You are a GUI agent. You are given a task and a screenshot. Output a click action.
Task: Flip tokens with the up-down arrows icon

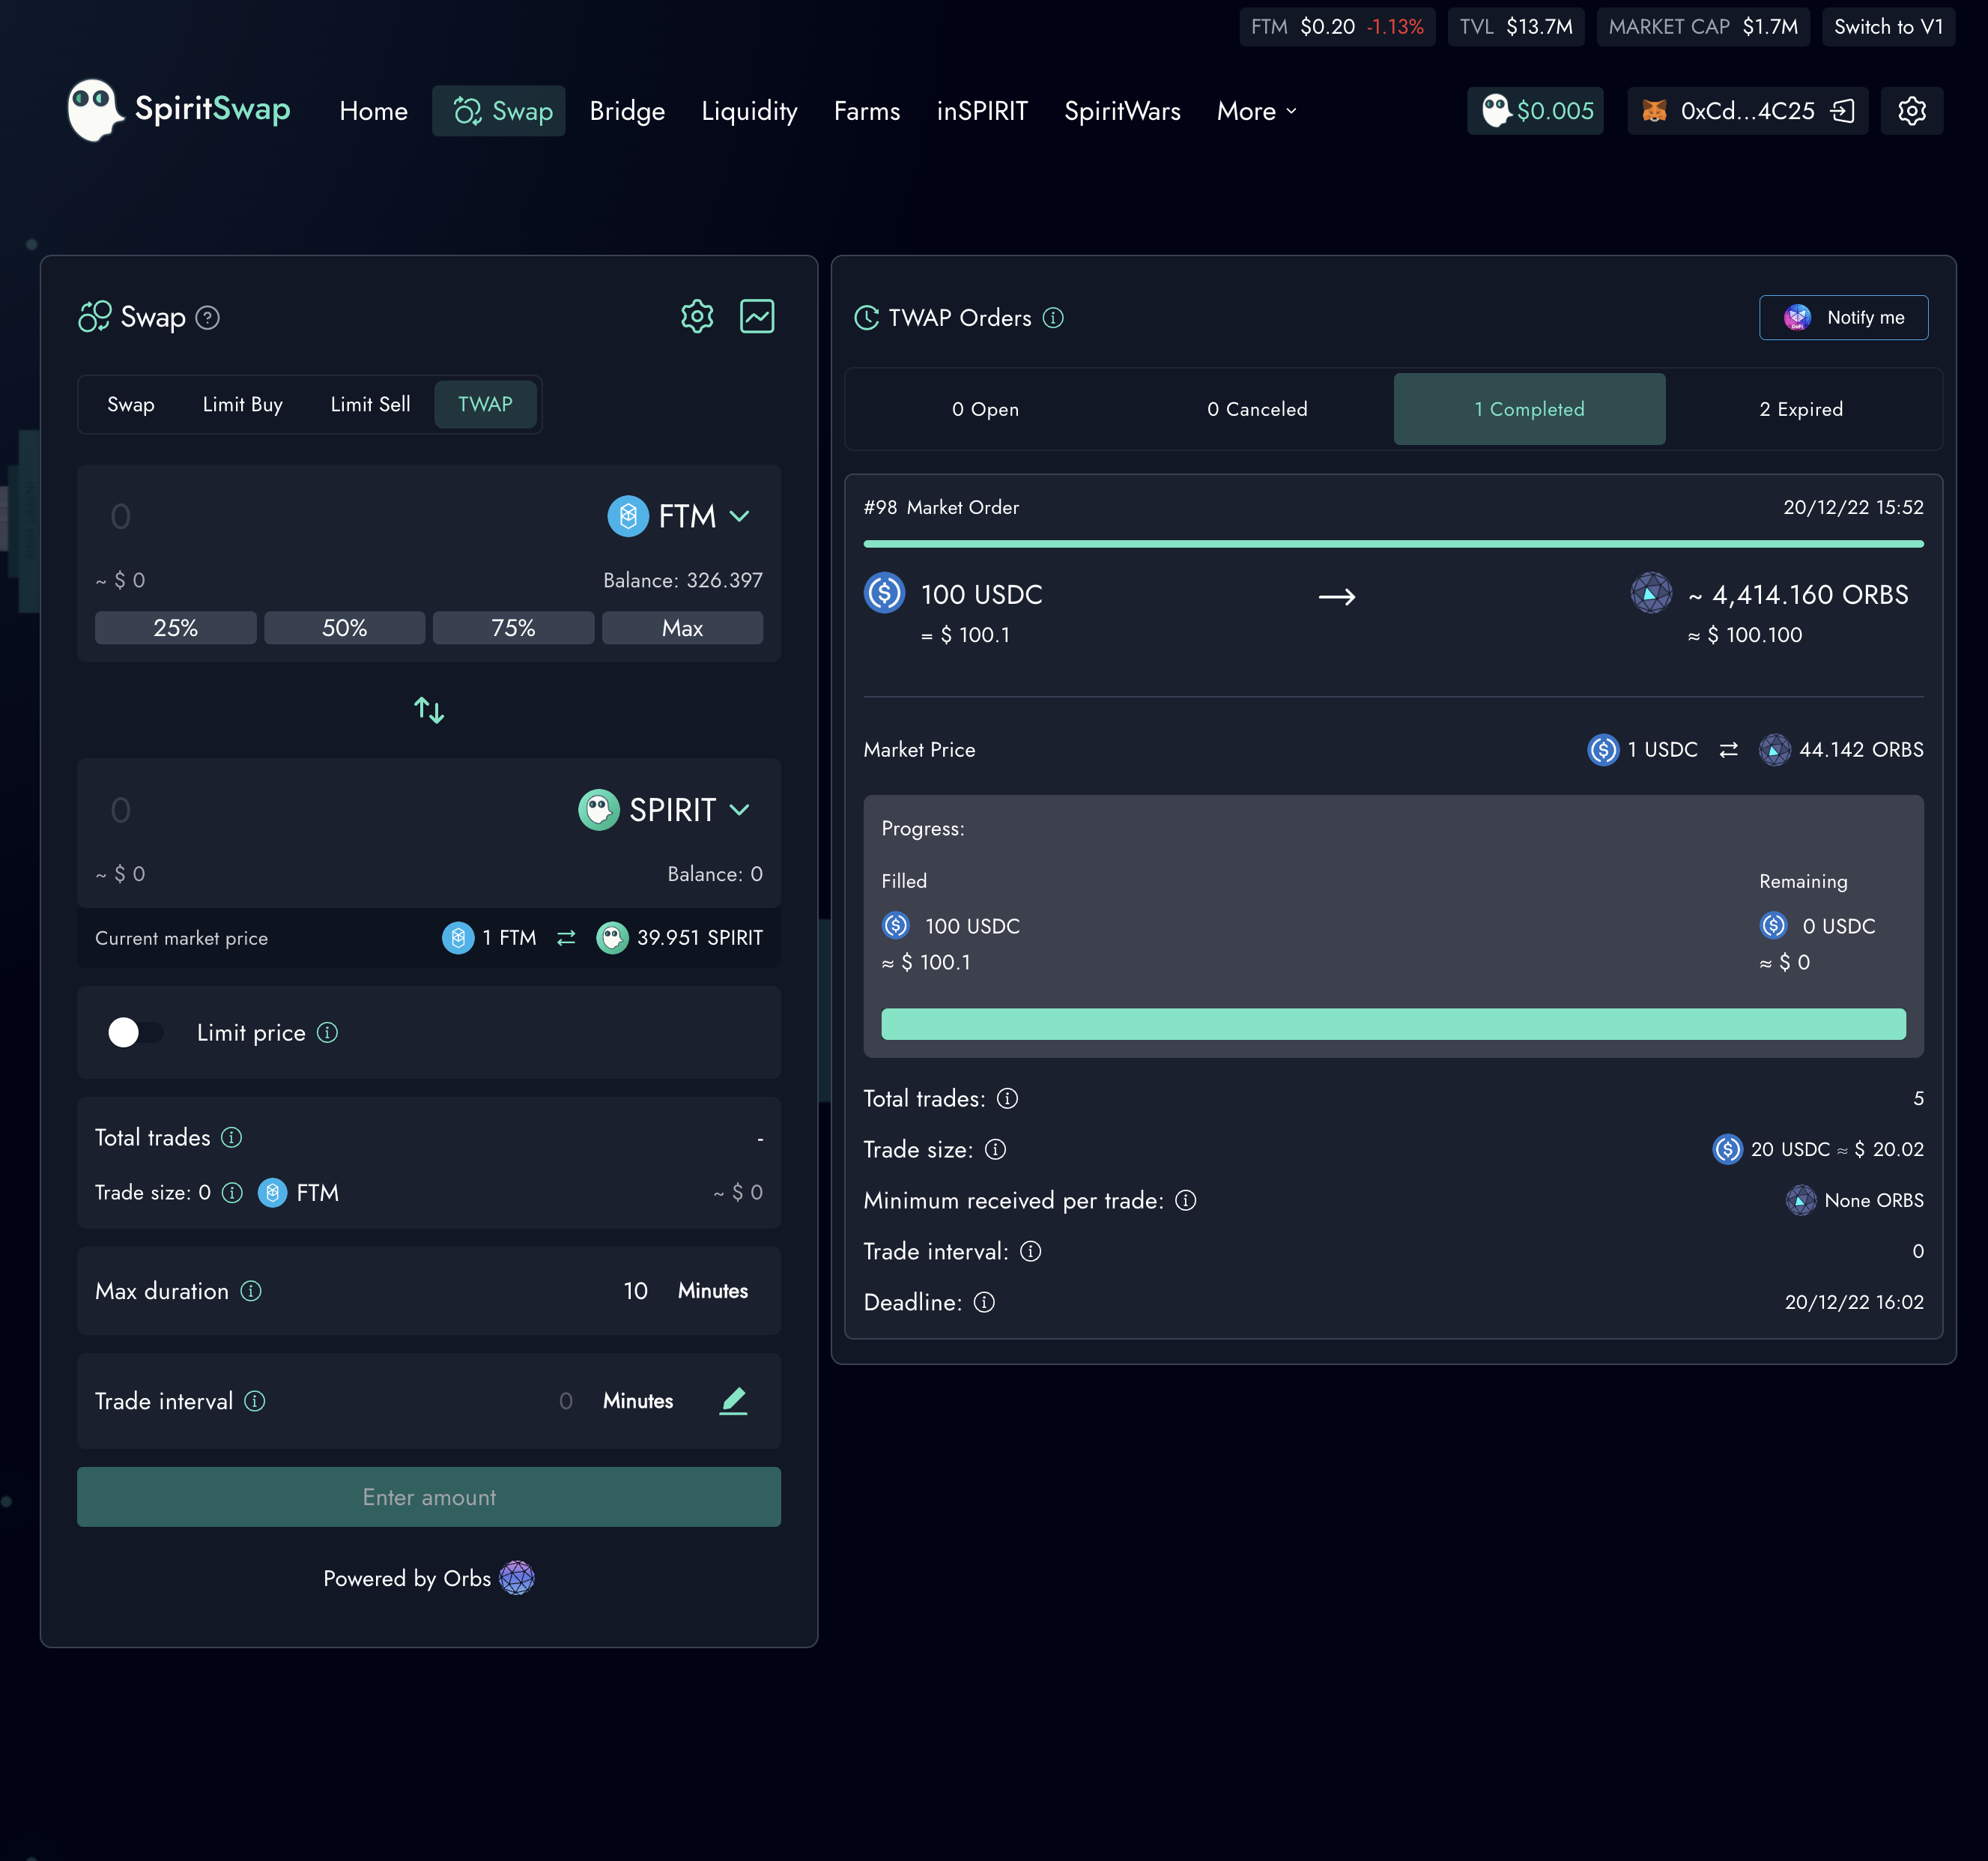point(429,710)
